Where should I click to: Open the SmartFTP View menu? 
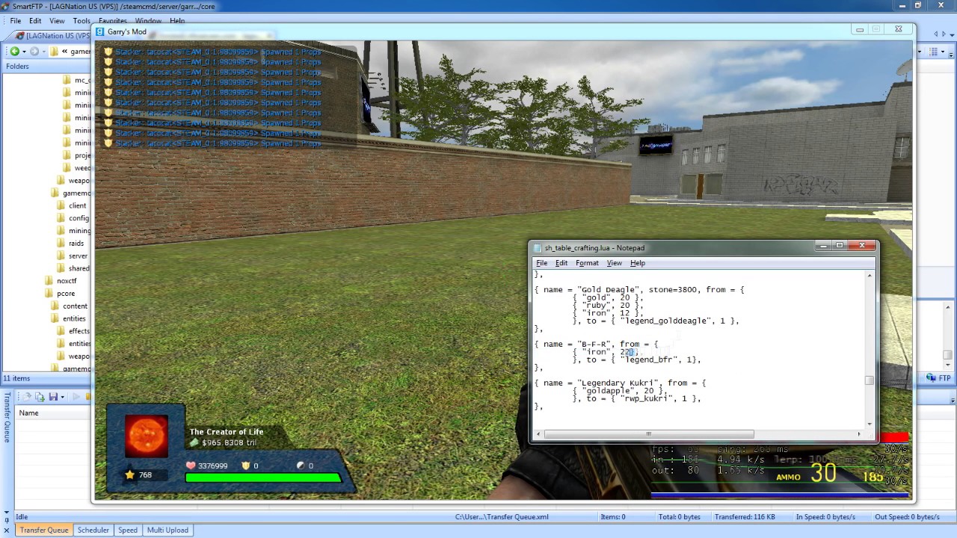[x=57, y=21]
